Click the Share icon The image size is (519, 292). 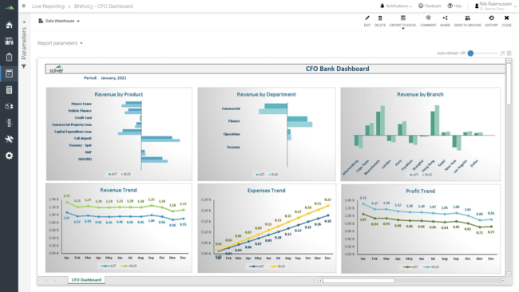click(446, 18)
